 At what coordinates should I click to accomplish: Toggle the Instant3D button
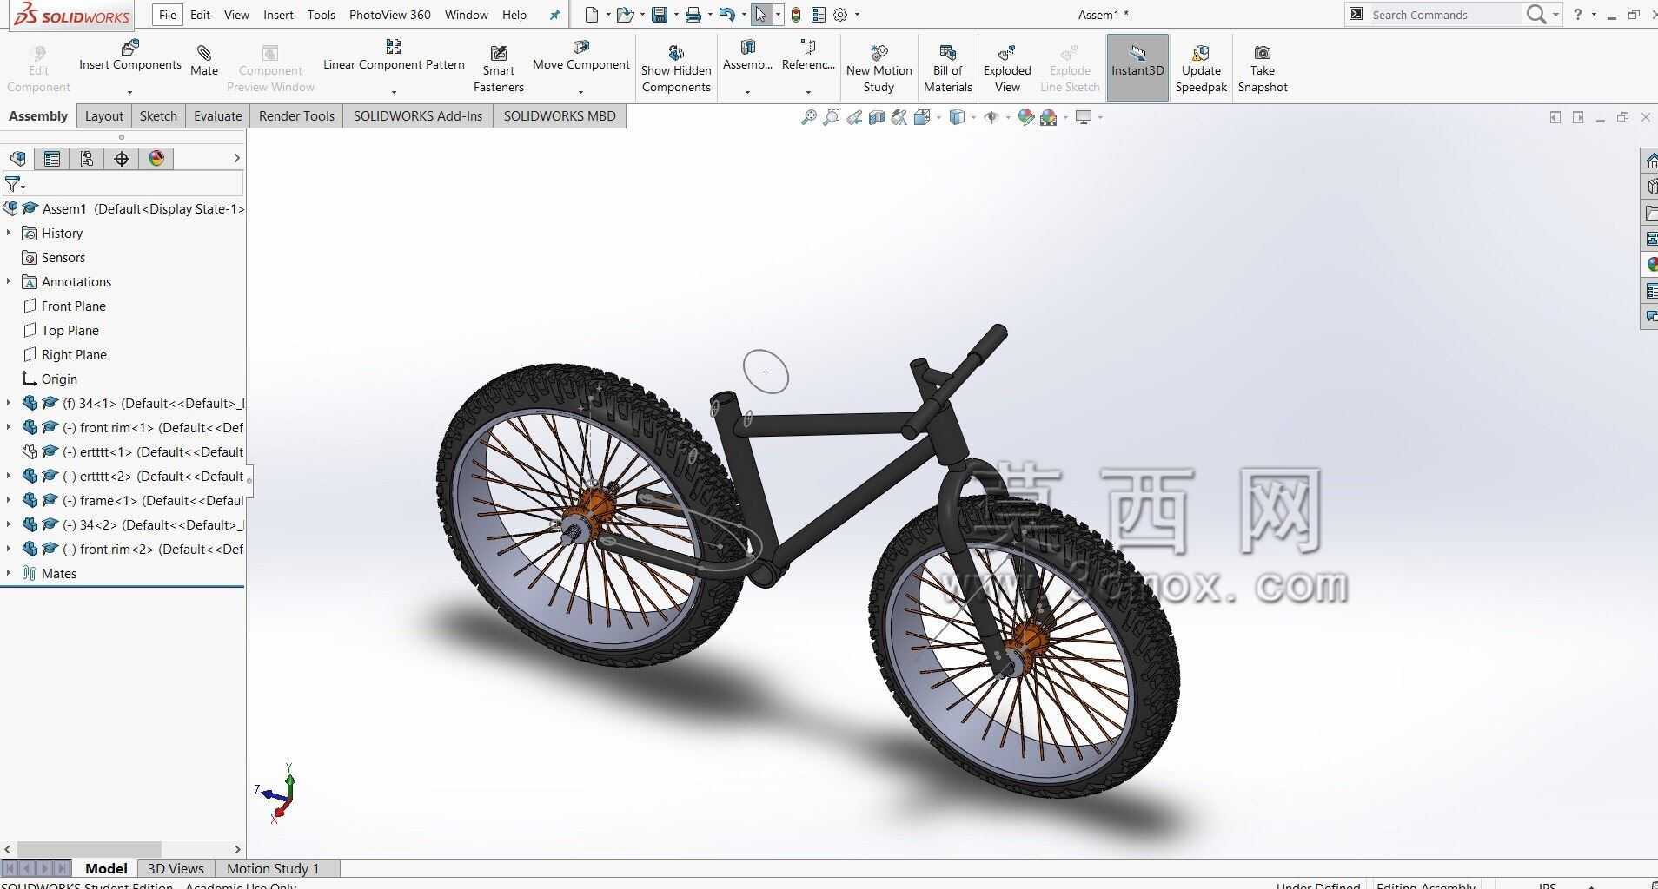[x=1137, y=68]
